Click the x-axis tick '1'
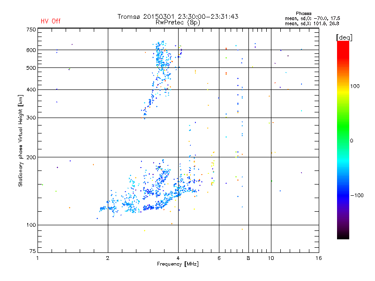This screenshot has width=375, height=281. point(37,258)
